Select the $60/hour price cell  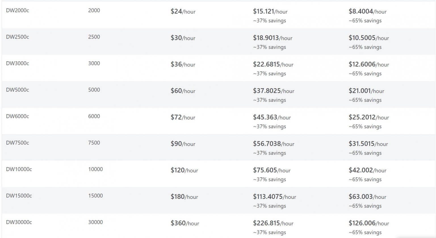[183, 91]
